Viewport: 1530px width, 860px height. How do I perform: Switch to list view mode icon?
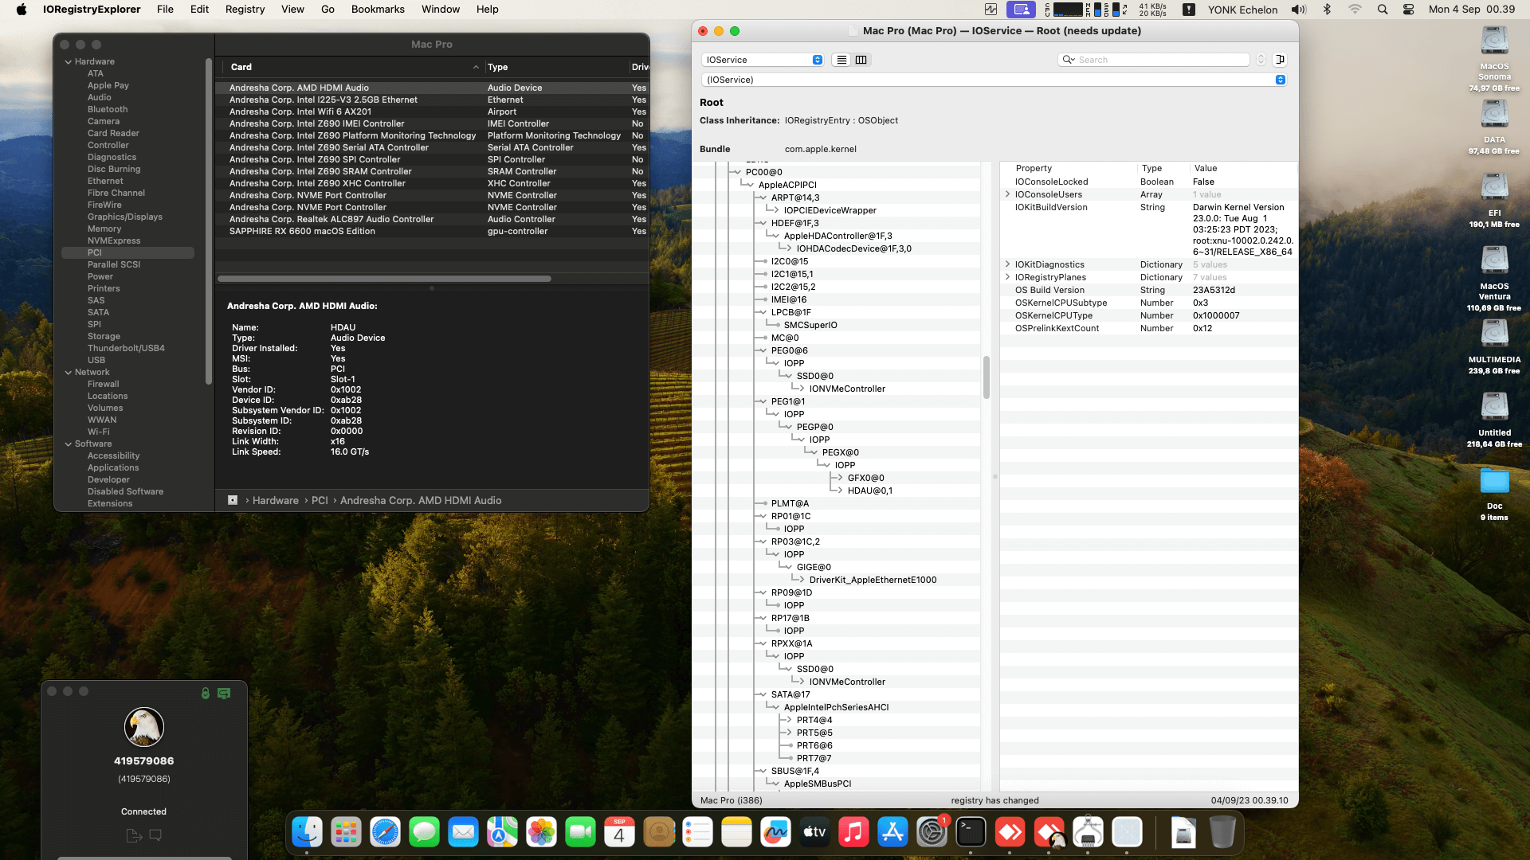[x=841, y=60]
